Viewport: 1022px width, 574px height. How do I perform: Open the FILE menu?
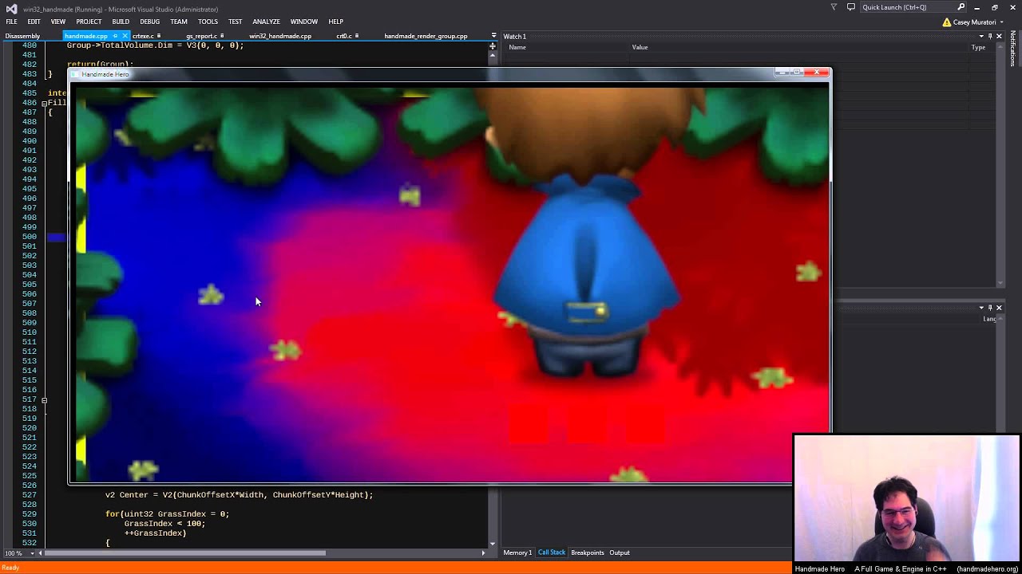pos(11,22)
